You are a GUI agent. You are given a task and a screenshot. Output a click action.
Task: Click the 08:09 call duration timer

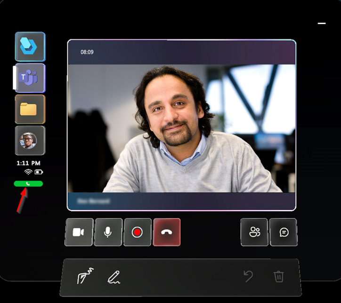coord(87,52)
